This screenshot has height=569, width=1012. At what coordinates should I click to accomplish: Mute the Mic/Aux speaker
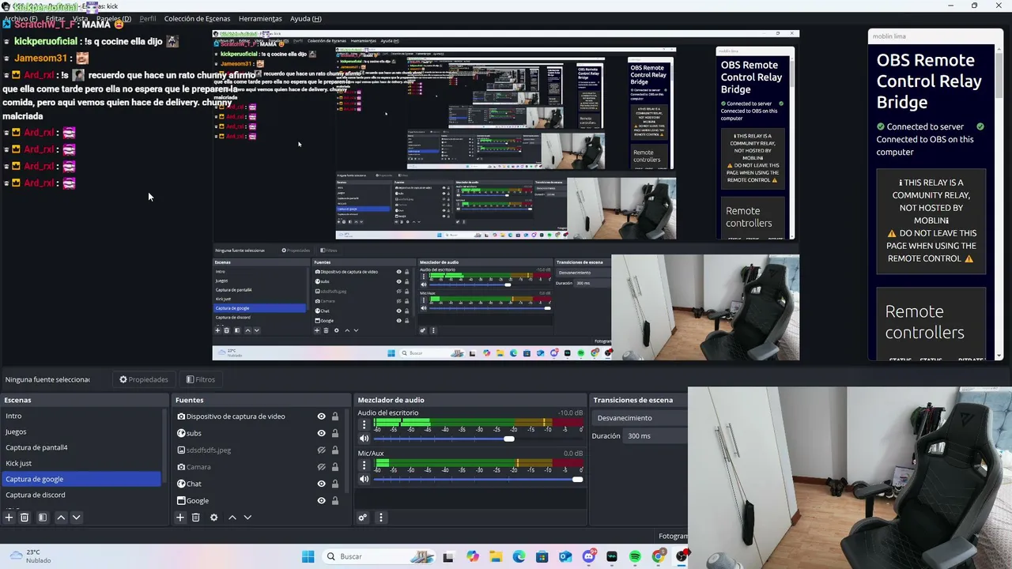364,479
